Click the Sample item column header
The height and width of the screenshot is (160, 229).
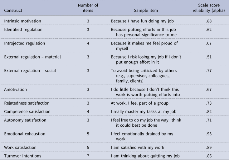pos(146,10)
